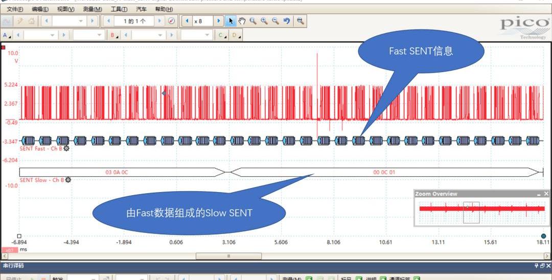The width and height of the screenshot is (552, 280).
Task: Select the Zoom Out tool
Action: click(x=275, y=21)
